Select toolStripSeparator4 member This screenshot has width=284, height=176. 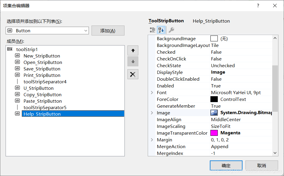click(x=45, y=82)
